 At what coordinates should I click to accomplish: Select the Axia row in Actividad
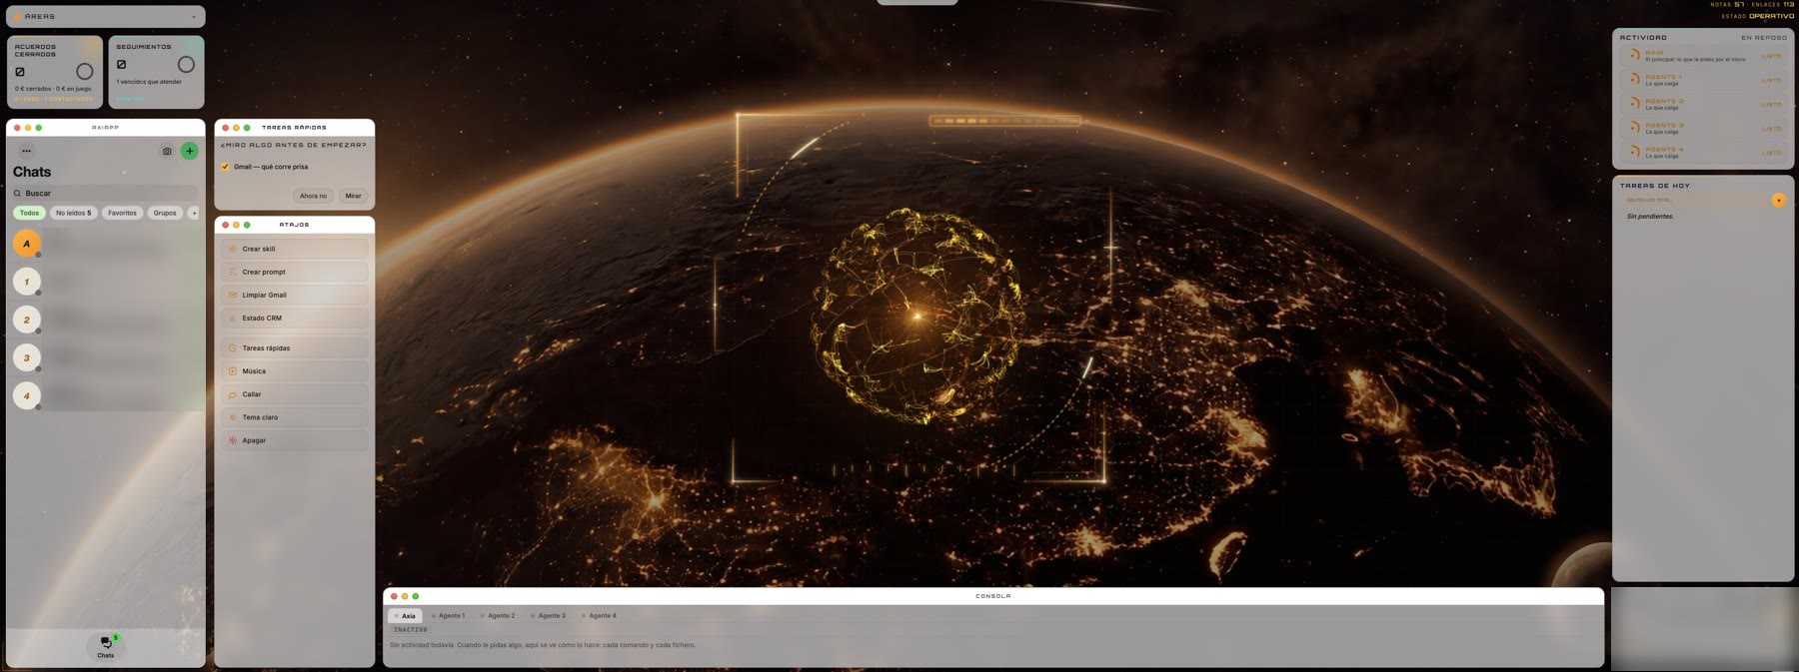pyautogui.click(x=1703, y=56)
